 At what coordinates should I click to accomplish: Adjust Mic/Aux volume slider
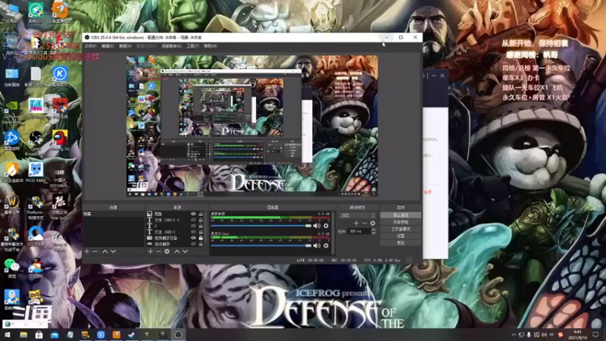261,246
